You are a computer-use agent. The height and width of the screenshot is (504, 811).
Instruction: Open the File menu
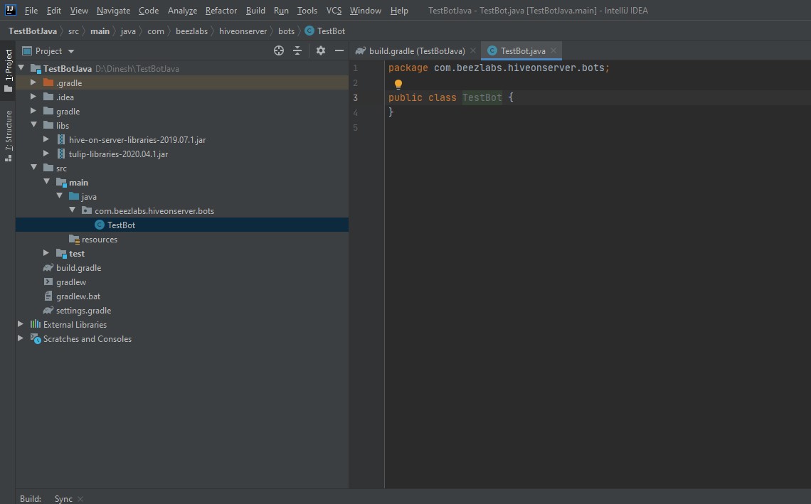click(x=31, y=11)
